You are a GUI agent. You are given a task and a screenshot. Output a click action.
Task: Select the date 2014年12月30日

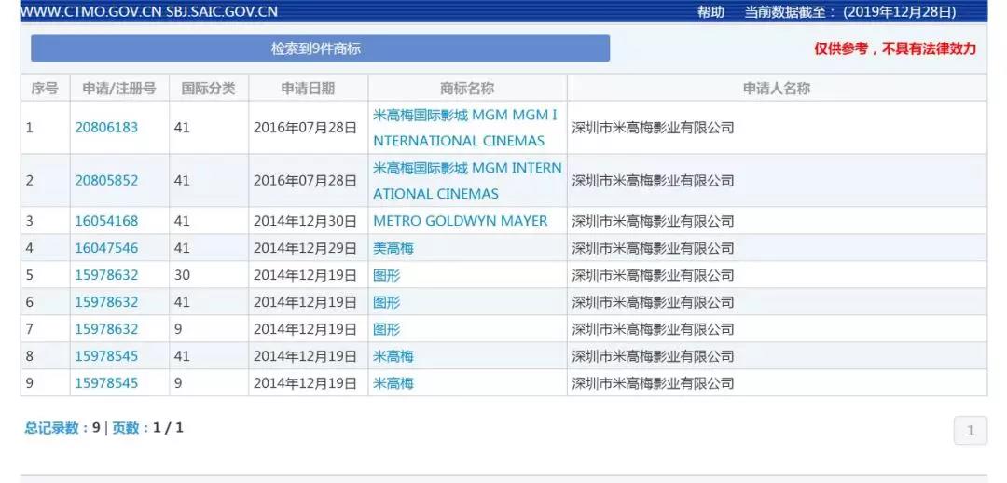(304, 221)
